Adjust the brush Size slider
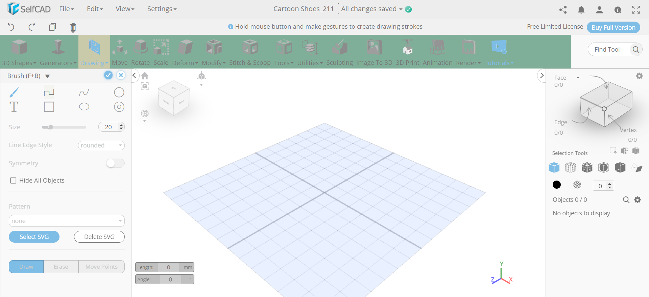Viewport: 649px width, 297px height. (x=64, y=127)
